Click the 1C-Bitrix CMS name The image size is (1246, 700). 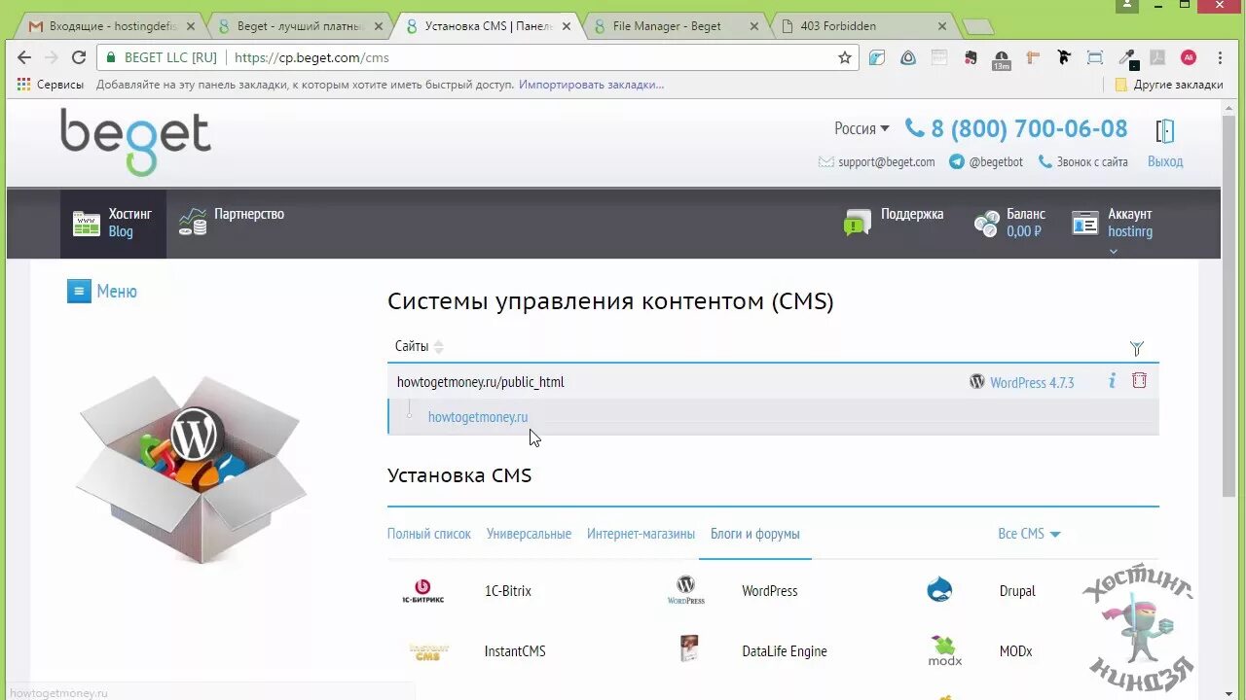[x=508, y=591]
